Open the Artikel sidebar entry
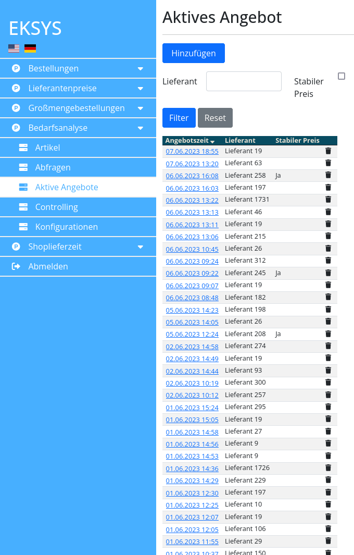This screenshot has width=354, height=555. 47,147
